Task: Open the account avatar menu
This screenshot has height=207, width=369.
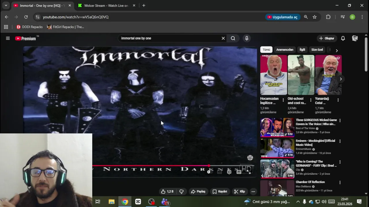Action: tap(355, 38)
